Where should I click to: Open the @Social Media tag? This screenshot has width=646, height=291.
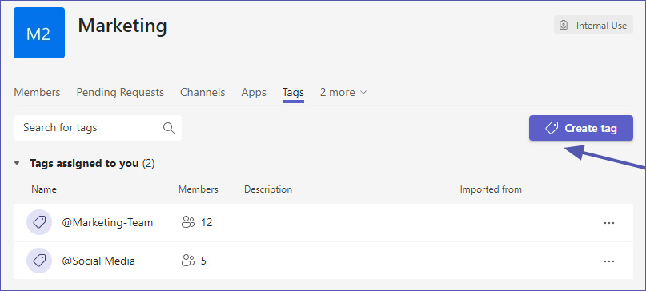98,261
